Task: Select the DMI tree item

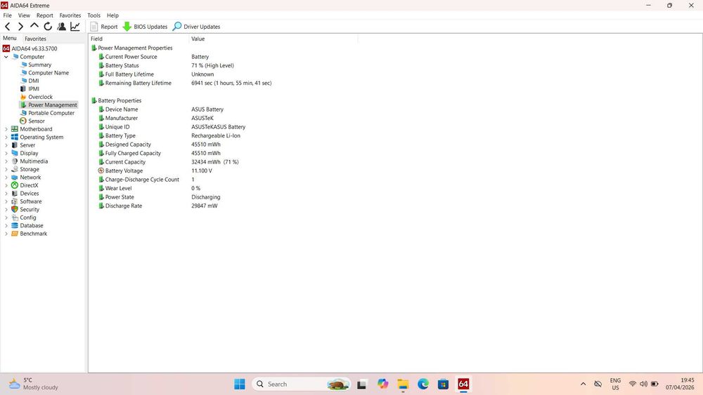Action: (x=30, y=81)
